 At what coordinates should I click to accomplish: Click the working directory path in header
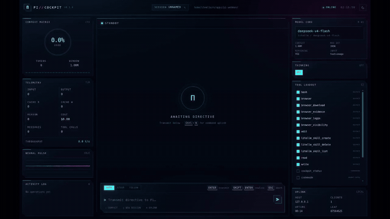[x=216, y=7]
